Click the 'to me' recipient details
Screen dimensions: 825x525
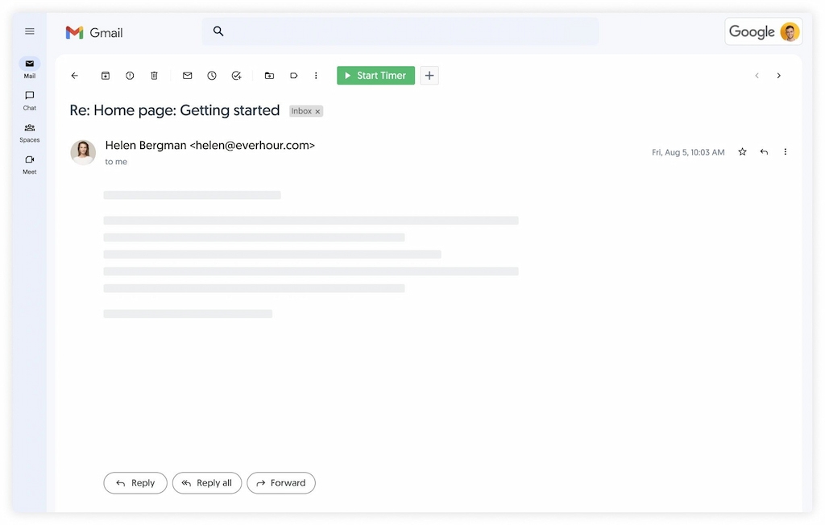pyautogui.click(x=116, y=162)
